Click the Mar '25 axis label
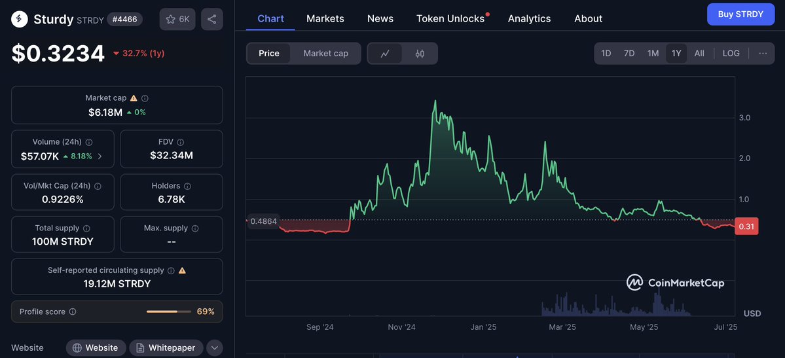 (562, 327)
